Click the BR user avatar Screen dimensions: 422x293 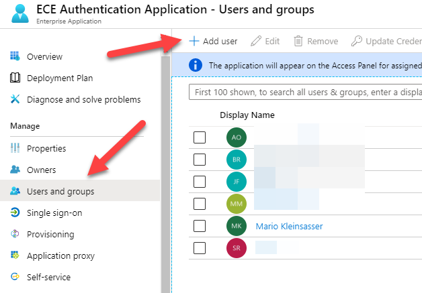click(237, 160)
